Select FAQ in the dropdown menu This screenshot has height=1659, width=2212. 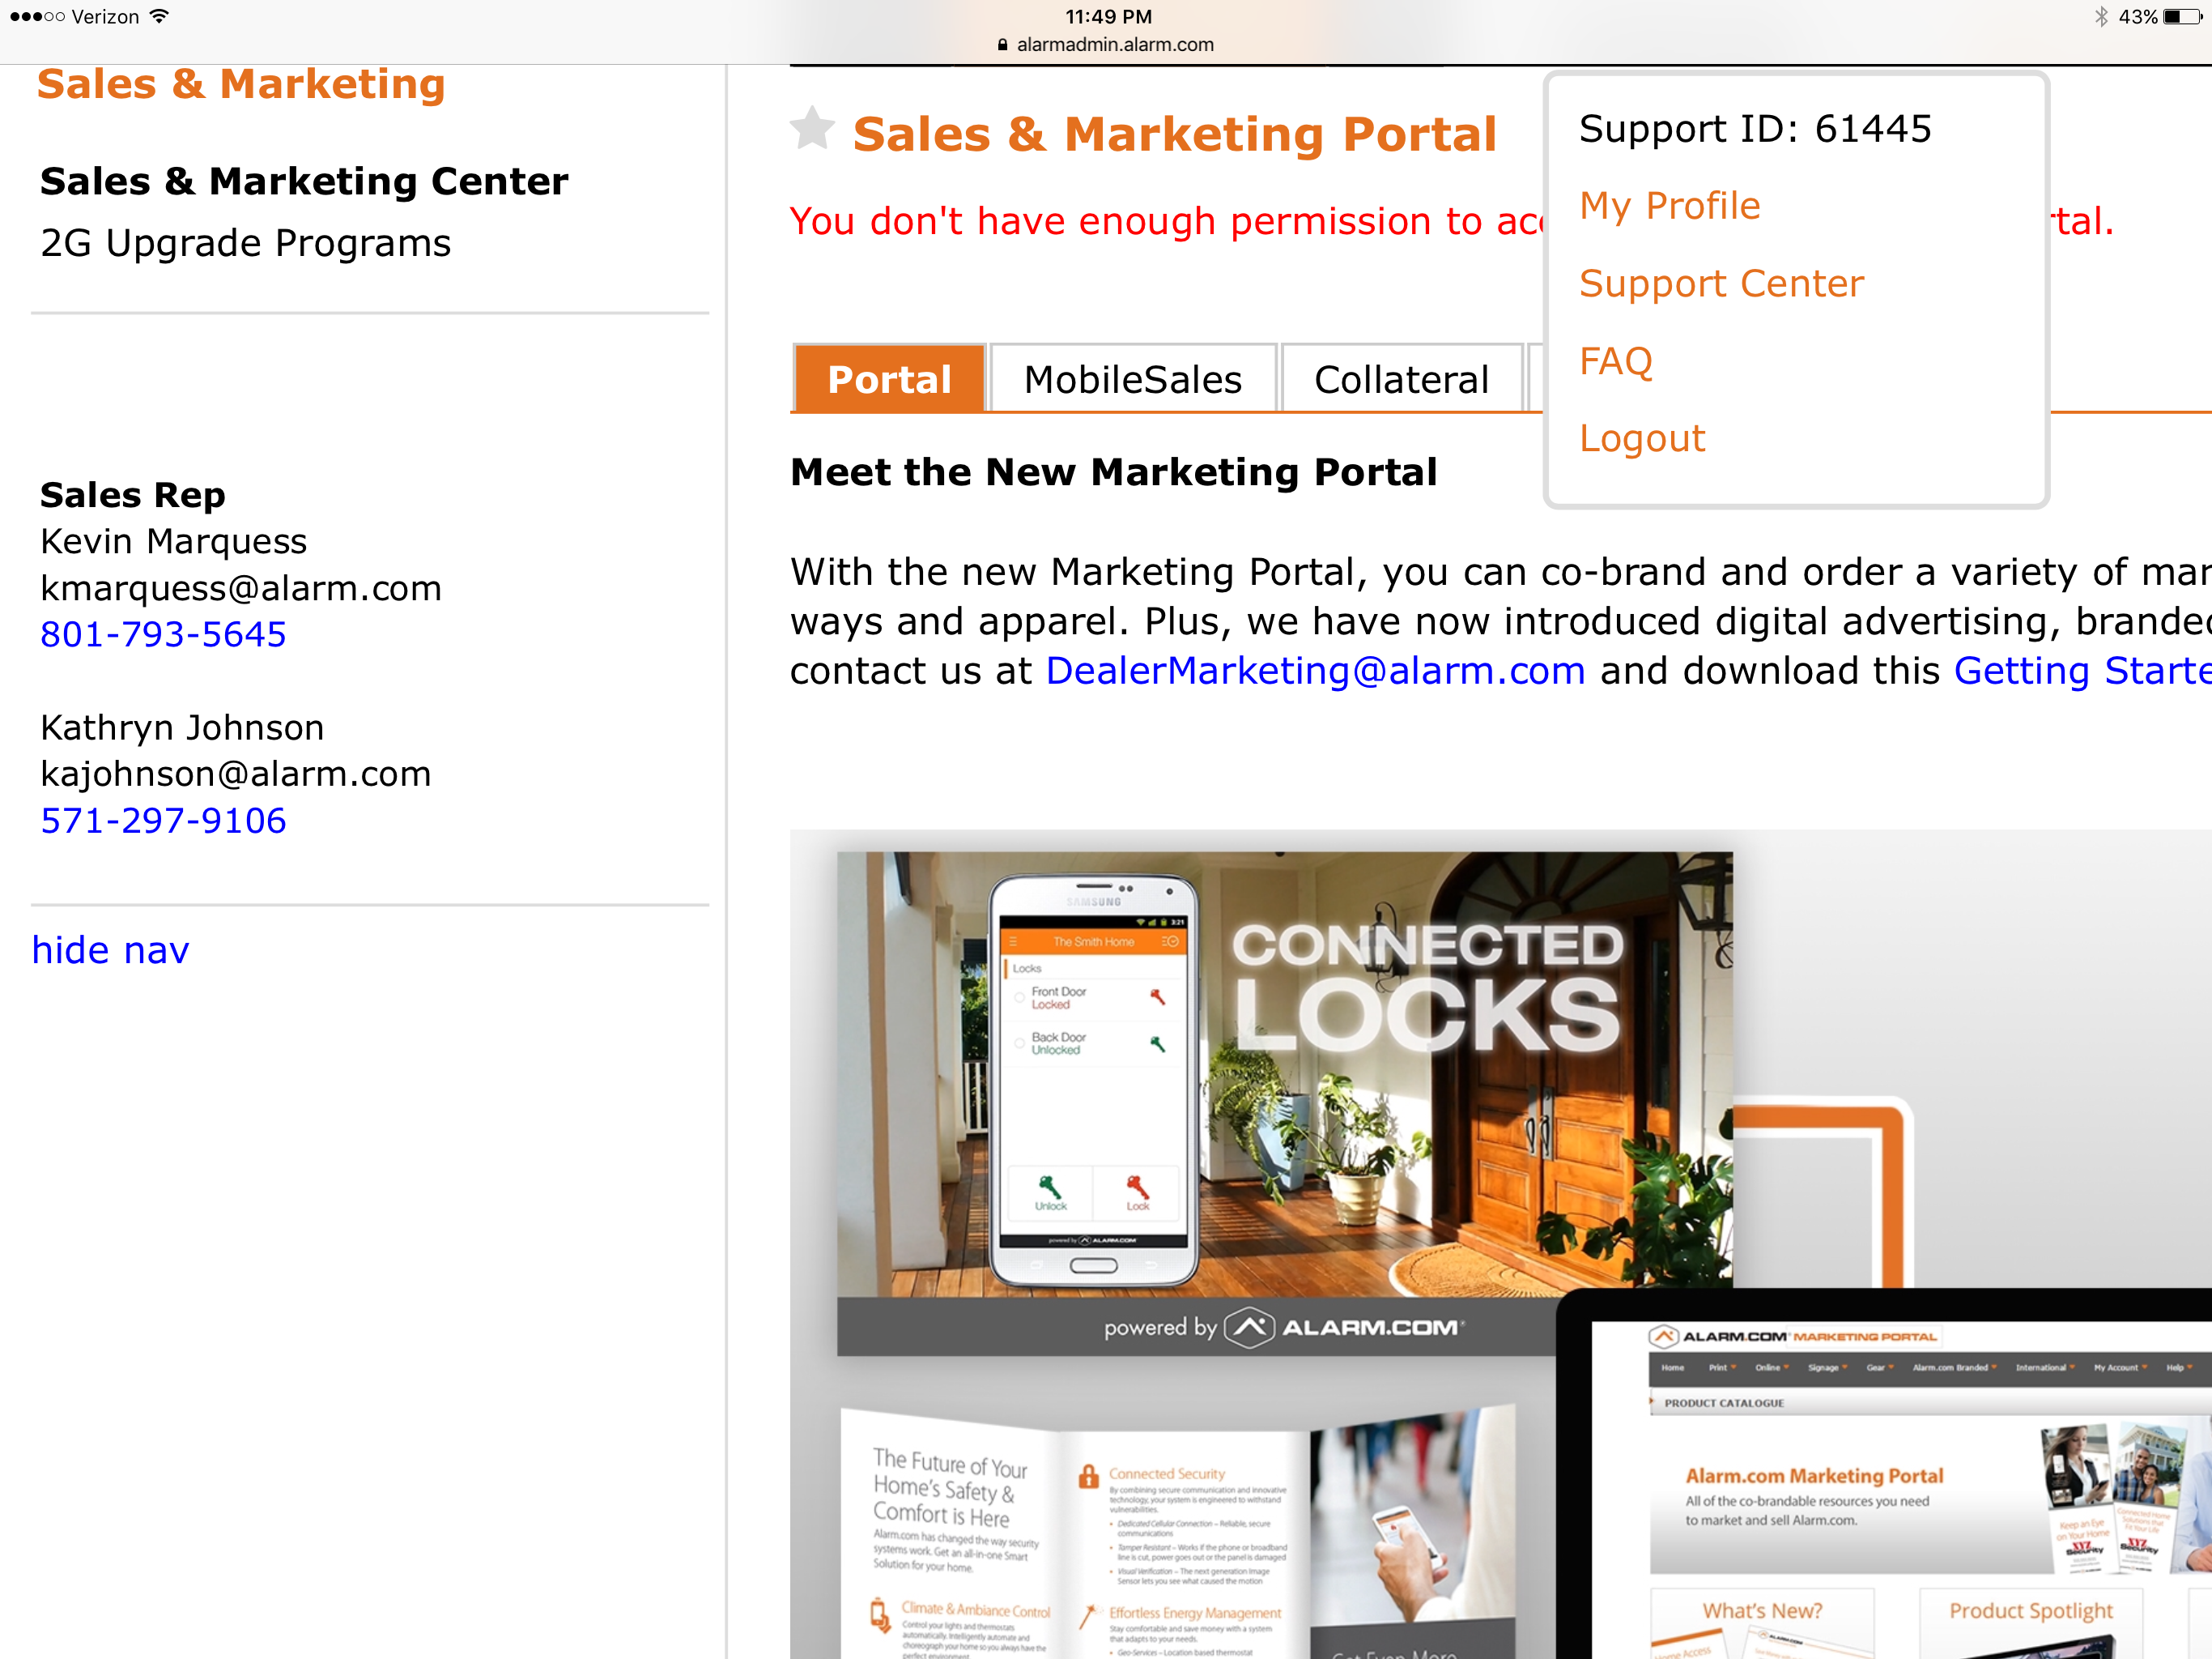1615,361
